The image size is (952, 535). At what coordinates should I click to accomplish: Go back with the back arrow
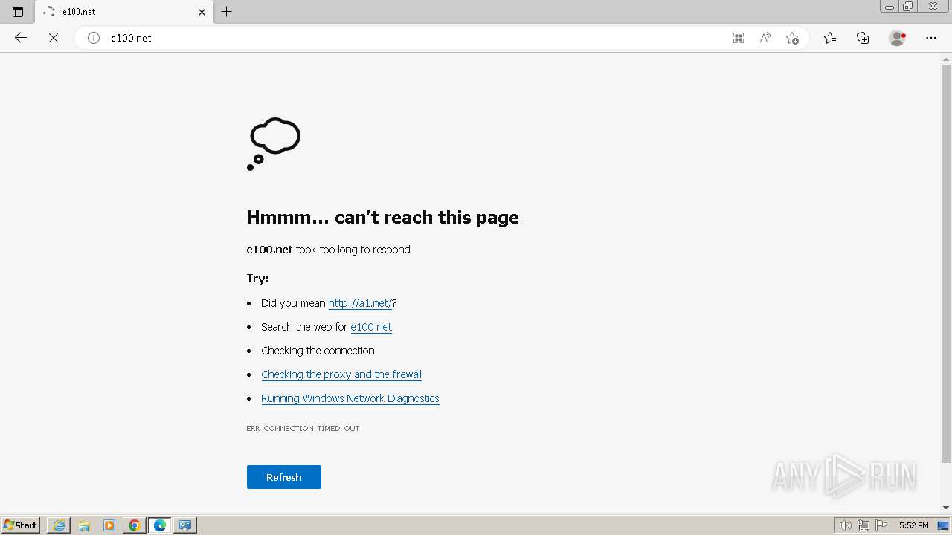pos(21,38)
